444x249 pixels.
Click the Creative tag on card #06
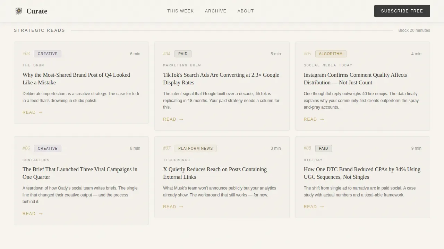pyautogui.click(x=48, y=148)
